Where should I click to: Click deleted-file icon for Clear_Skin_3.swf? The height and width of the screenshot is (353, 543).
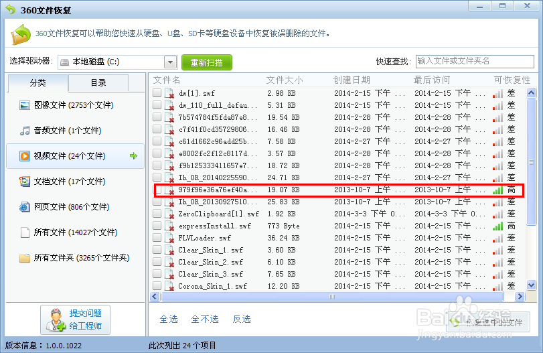[169, 274]
